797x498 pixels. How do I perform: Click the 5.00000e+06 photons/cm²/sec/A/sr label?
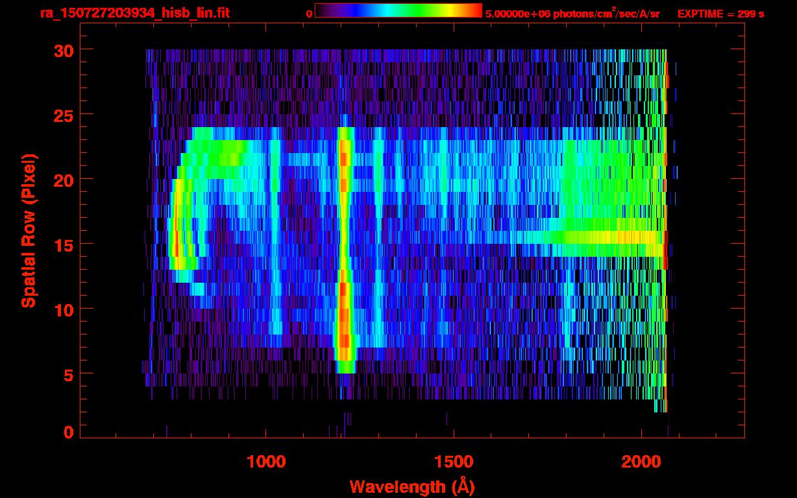click(x=572, y=13)
